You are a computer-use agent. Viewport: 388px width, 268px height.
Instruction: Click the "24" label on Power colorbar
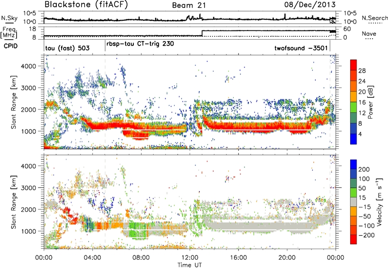tap(362, 81)
